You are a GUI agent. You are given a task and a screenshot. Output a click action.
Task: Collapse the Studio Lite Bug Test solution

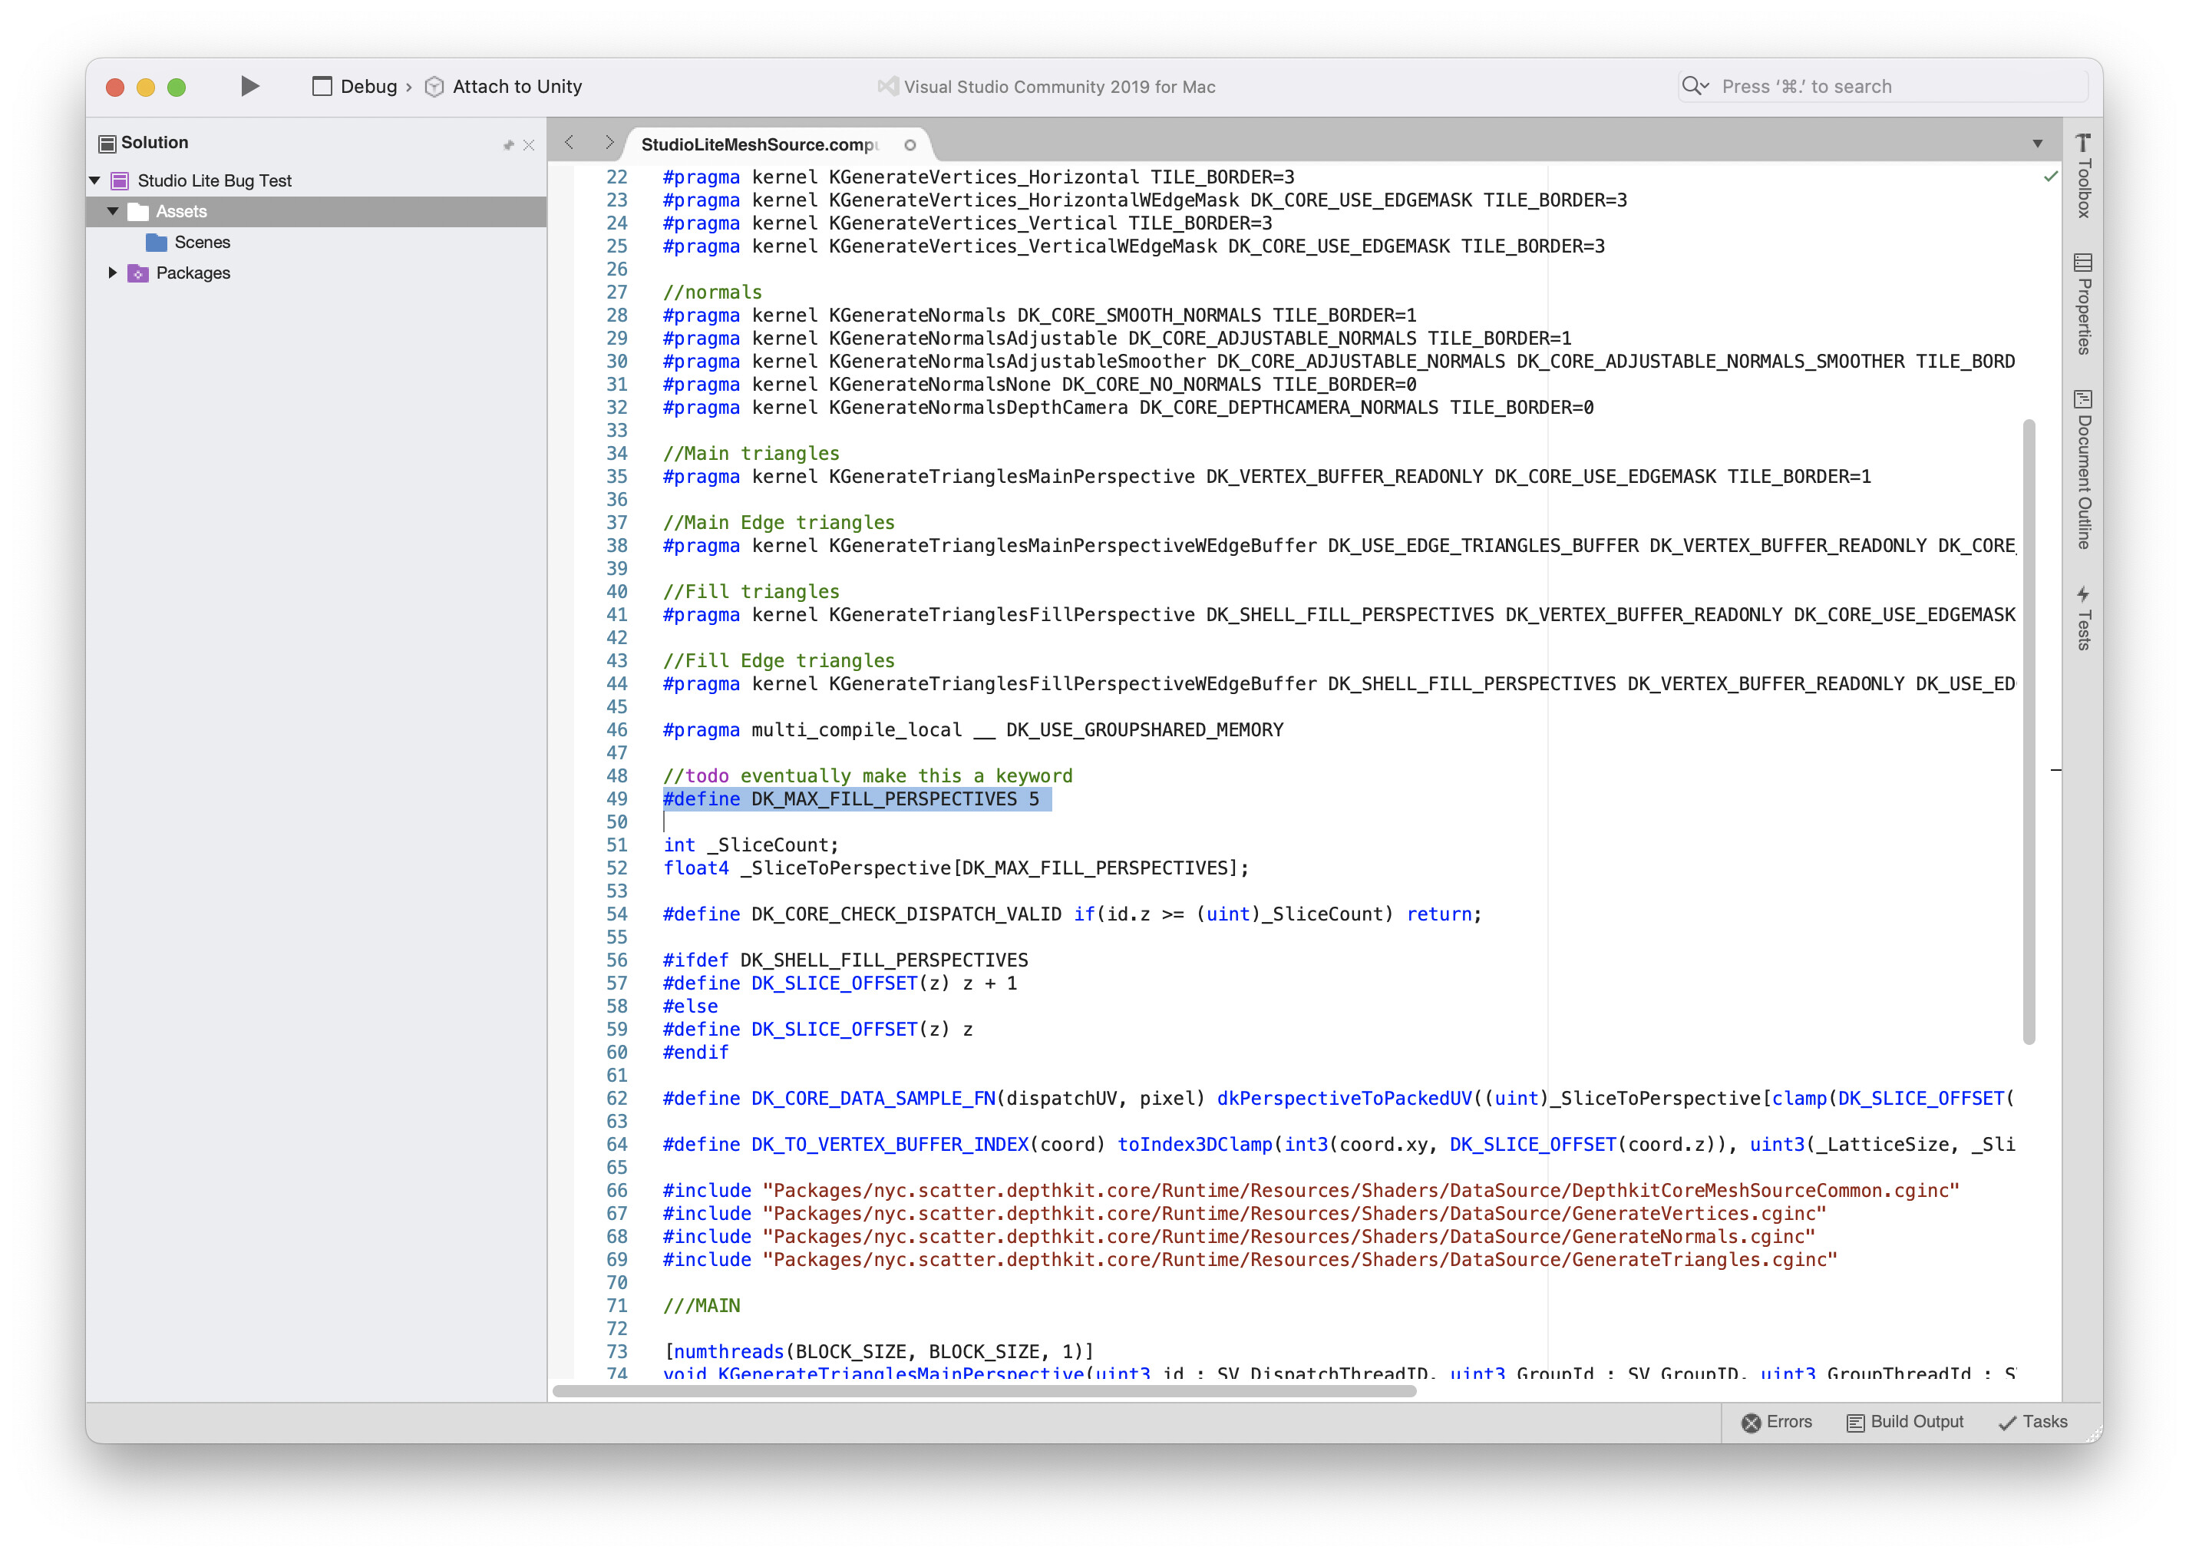coord(95,180)
